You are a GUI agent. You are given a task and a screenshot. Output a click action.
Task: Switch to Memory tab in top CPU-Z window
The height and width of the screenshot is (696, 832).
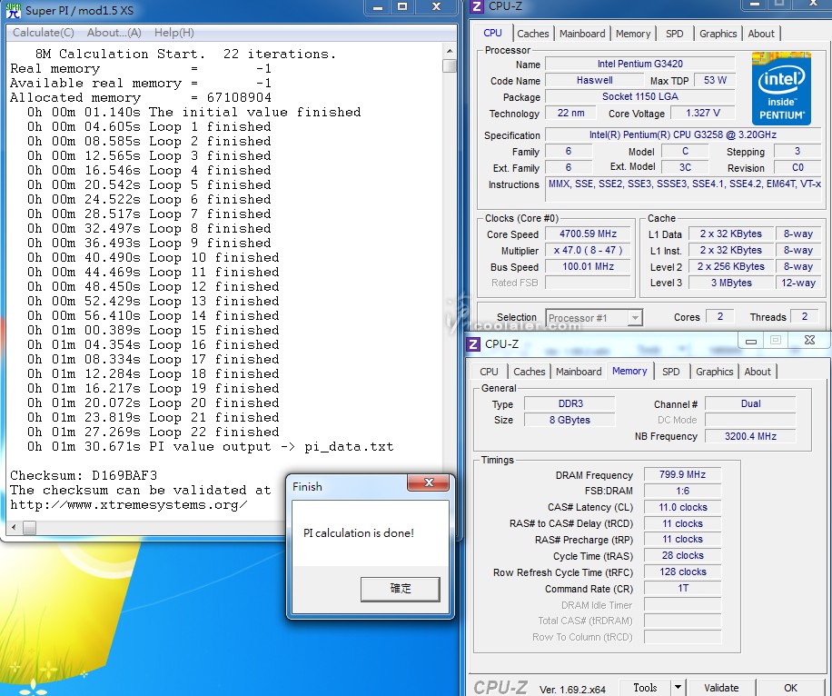pyautogui.click(x=633, y=34)
